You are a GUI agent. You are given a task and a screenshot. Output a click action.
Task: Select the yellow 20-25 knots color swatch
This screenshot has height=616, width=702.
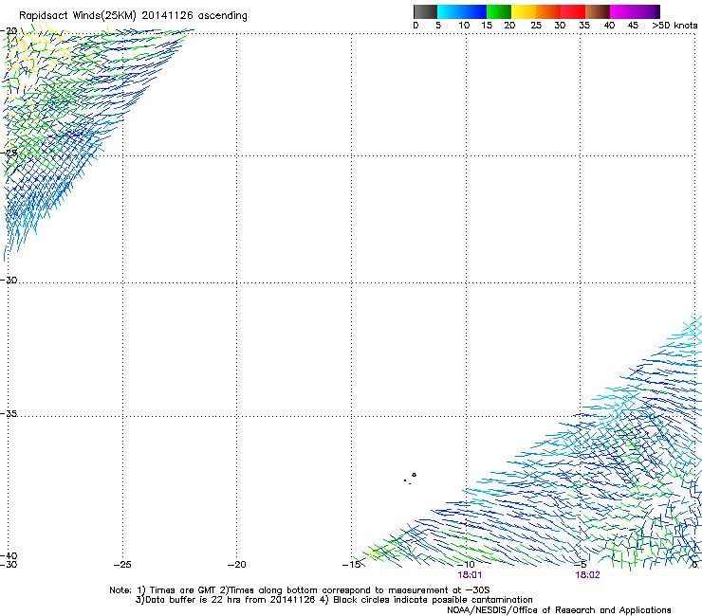coord(524,11)
